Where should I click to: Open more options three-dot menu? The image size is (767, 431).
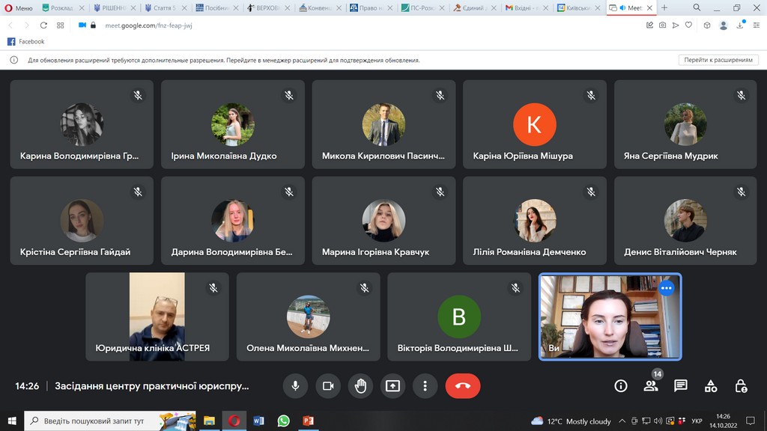[x=425, y=386]
